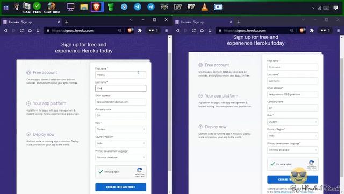The image size is (344, 194).
Task: Open Country/Region dropdown in left form
Action: pyautogui.click(x=120, y=143)
